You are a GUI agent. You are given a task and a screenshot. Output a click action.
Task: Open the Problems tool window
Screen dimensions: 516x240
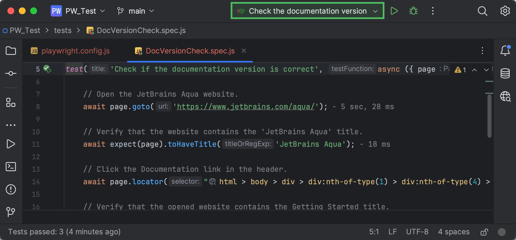coord(11,189)
